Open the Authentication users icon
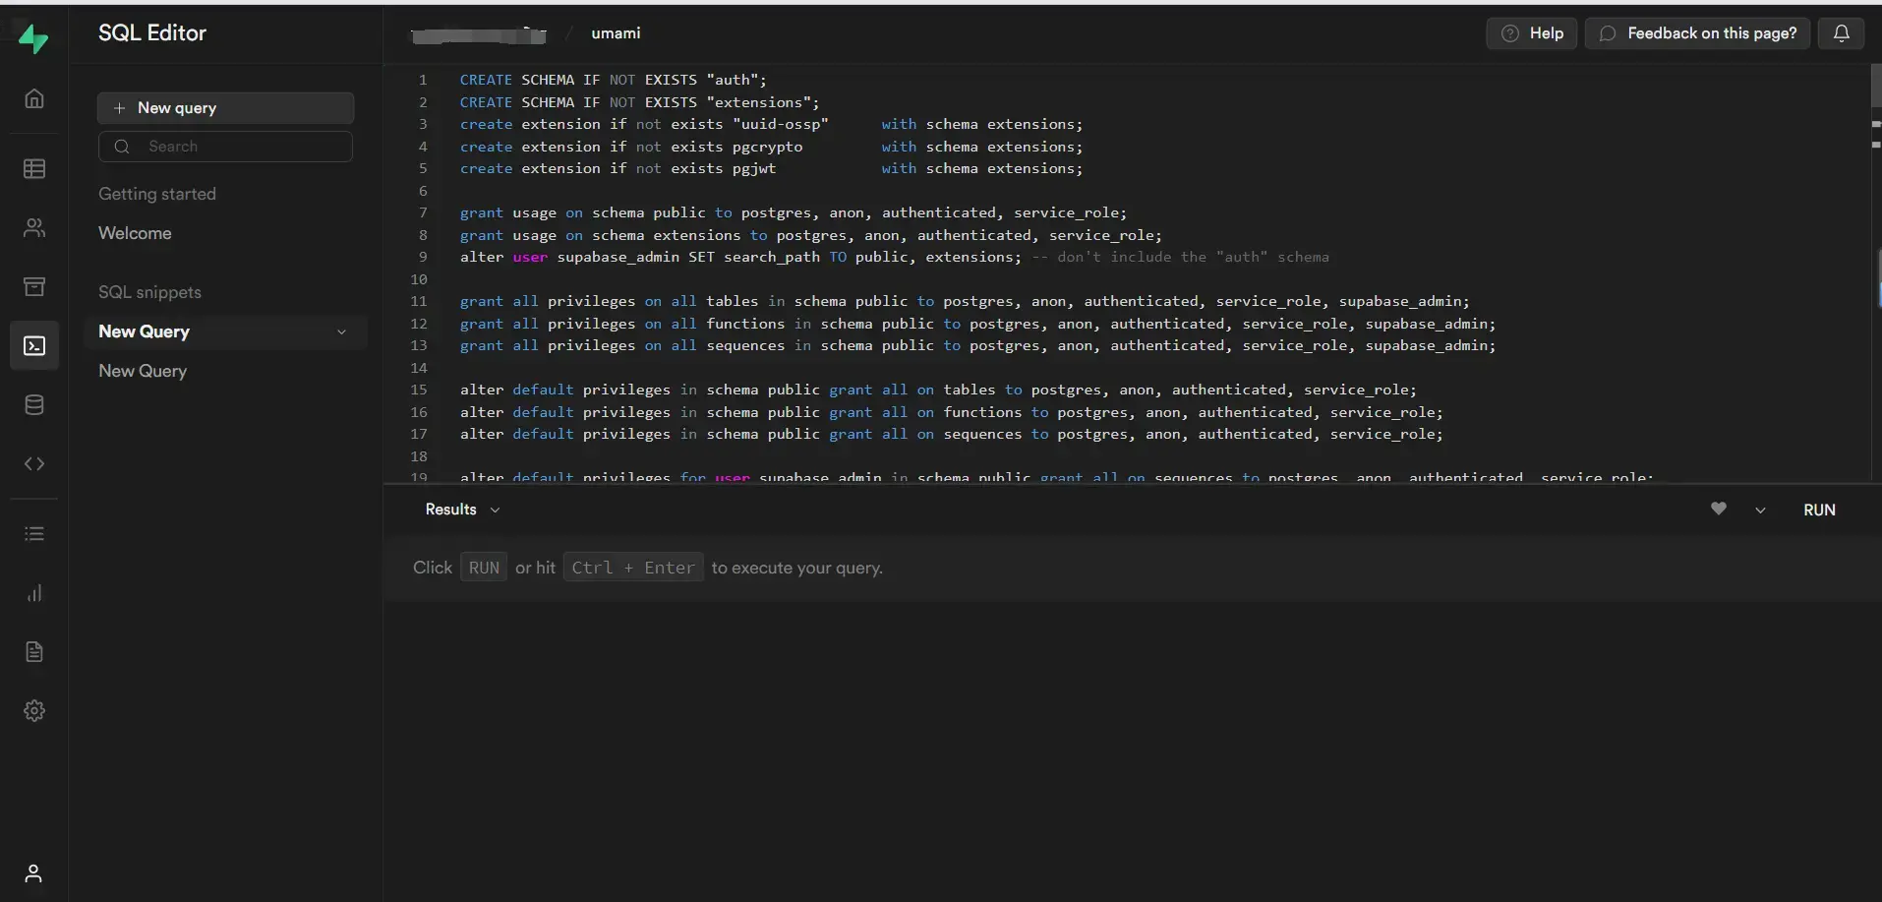Image resolution: width=1882 pixels, height=902 pixels. 34,228
